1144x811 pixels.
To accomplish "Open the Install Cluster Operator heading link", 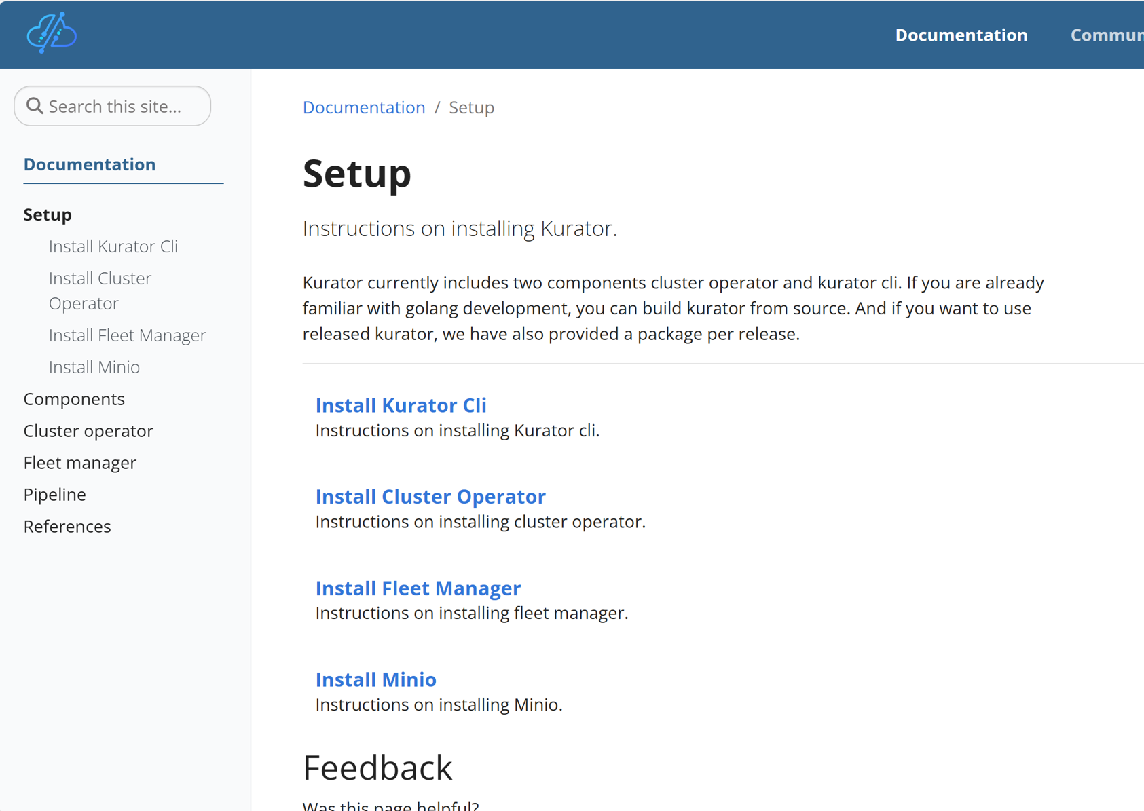I will click(x=430, y=497).
